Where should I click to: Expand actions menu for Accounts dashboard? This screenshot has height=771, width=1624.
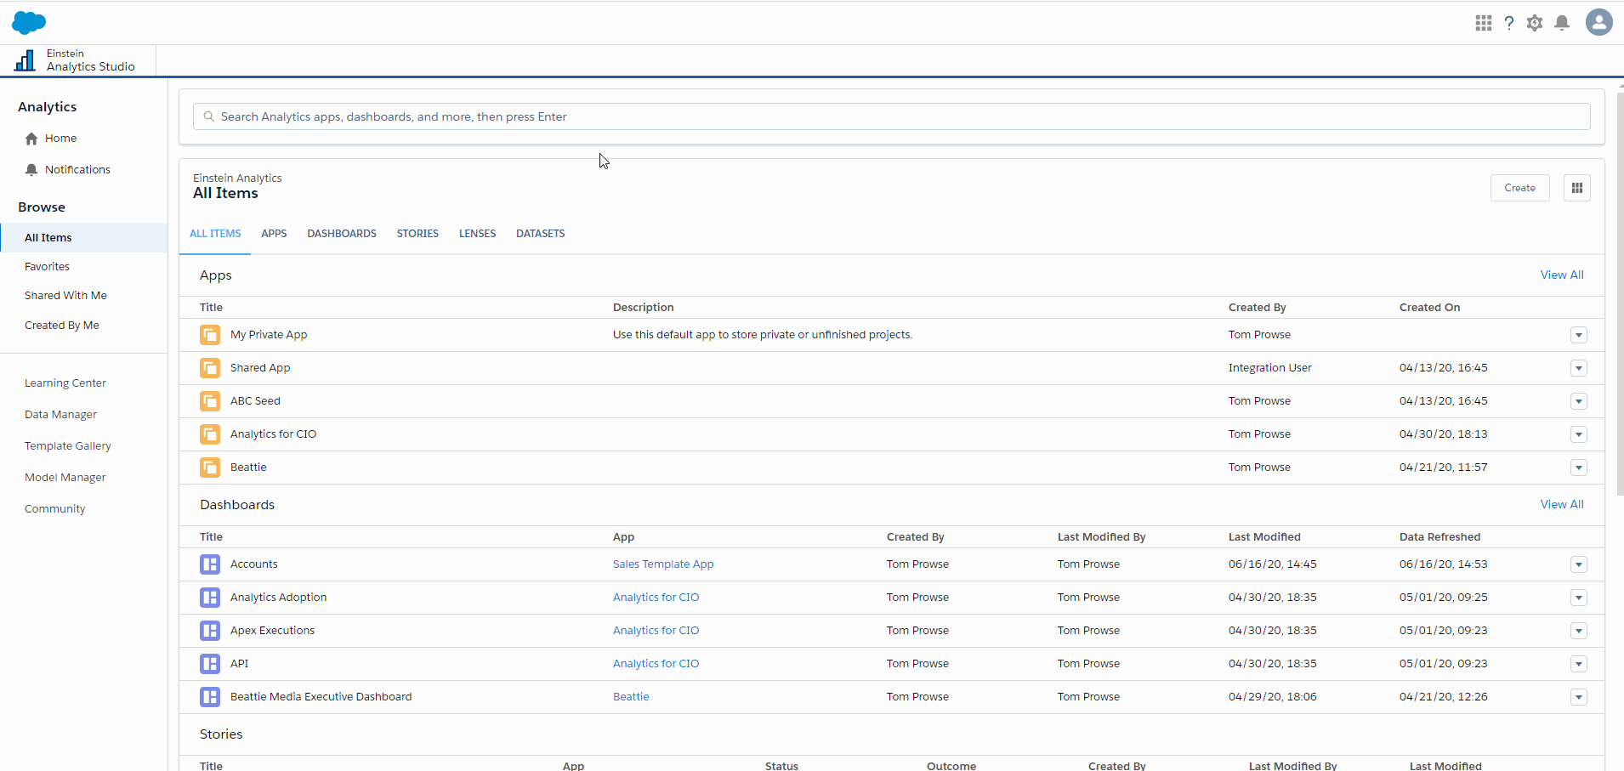coord(1579,564)
